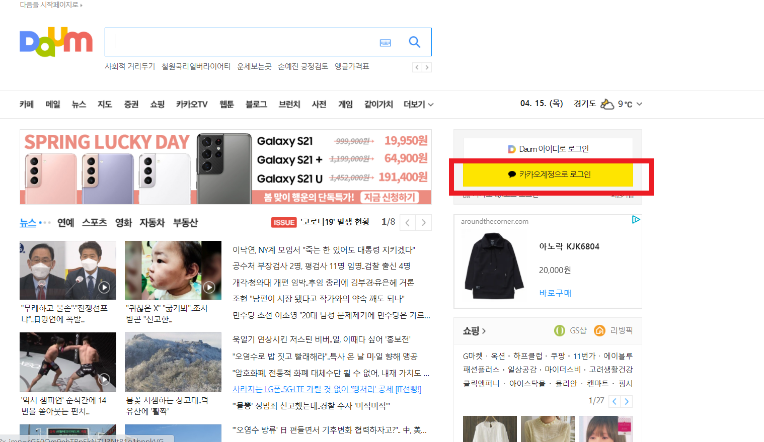
Task: Select the 연예 news tab
Action: [66, 222]
